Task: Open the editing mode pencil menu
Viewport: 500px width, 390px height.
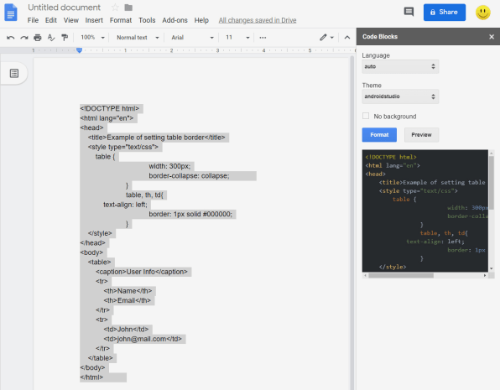Action: (326, 37)
